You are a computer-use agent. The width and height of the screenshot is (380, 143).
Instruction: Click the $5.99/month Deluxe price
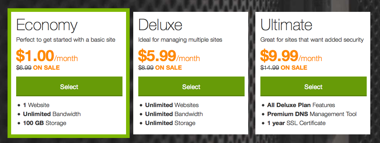(x=169, y=56)
